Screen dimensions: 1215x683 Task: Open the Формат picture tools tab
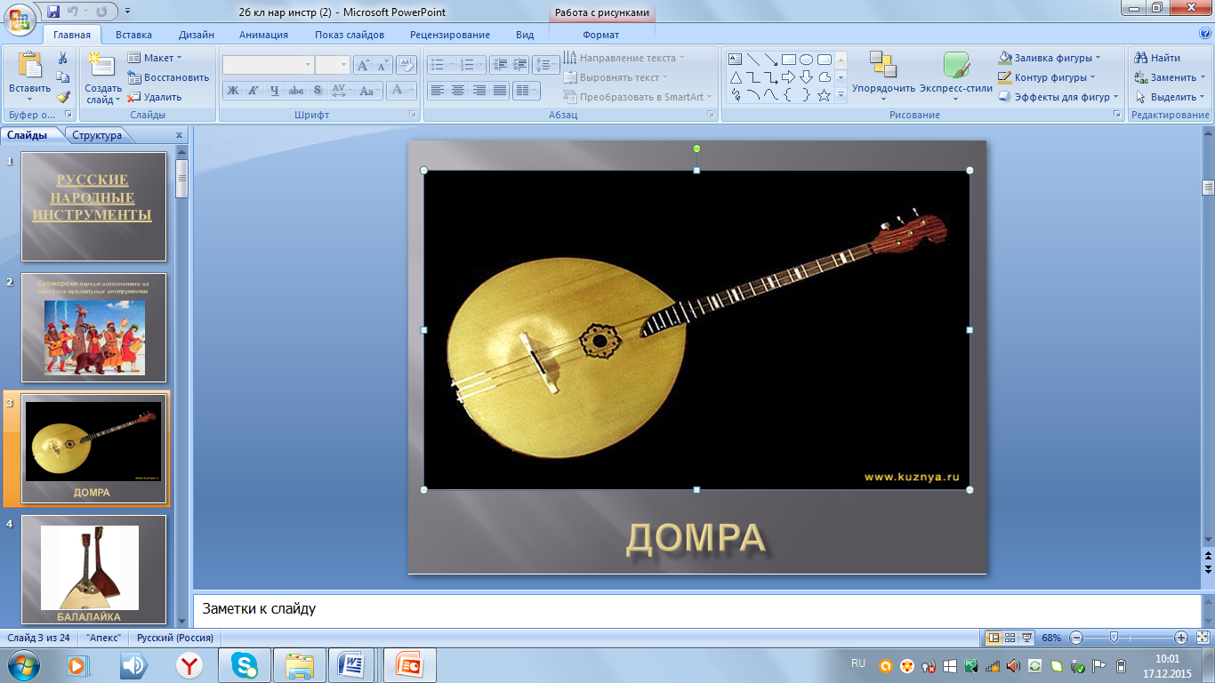point(601,35)
